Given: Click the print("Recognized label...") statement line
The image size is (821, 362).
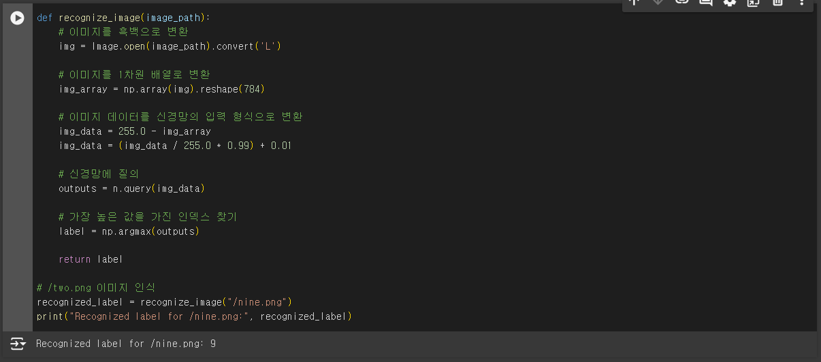Looking at the screenshot, I should click(194, 316).
